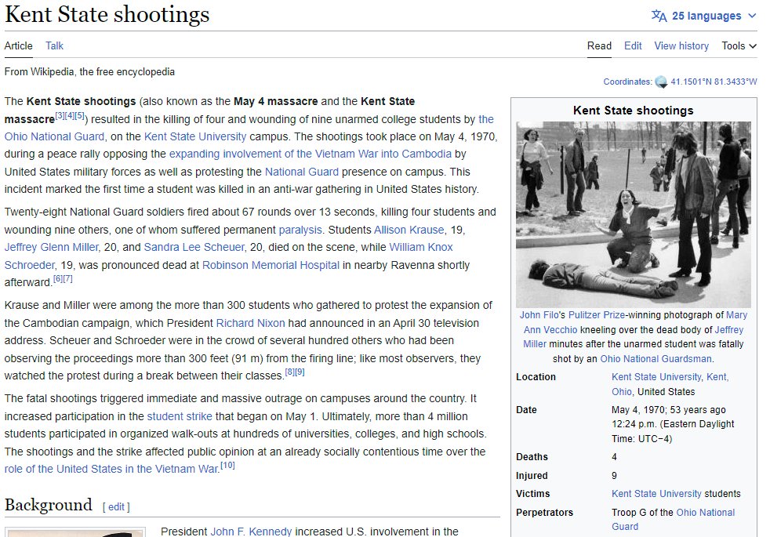Follow the Richard Nixon link
Image resolution: width=770 pixels, height=537 pixels.
tap(250, 323)
